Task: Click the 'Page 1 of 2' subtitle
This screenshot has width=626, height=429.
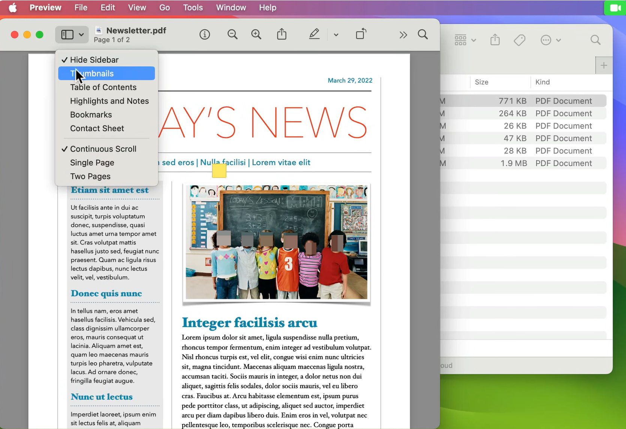Action: click(112, 40)
